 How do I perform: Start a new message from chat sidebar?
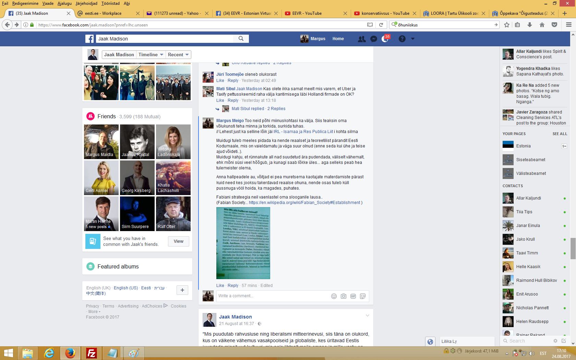pyautogui.click(x=564, y=341)
